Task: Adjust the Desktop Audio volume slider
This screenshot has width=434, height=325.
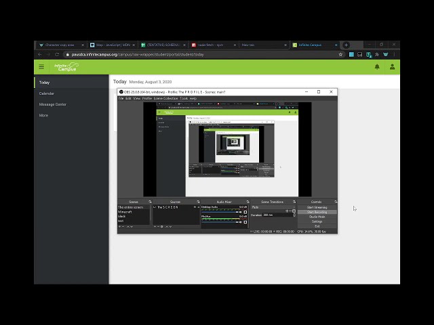Action: click(220, 213)
